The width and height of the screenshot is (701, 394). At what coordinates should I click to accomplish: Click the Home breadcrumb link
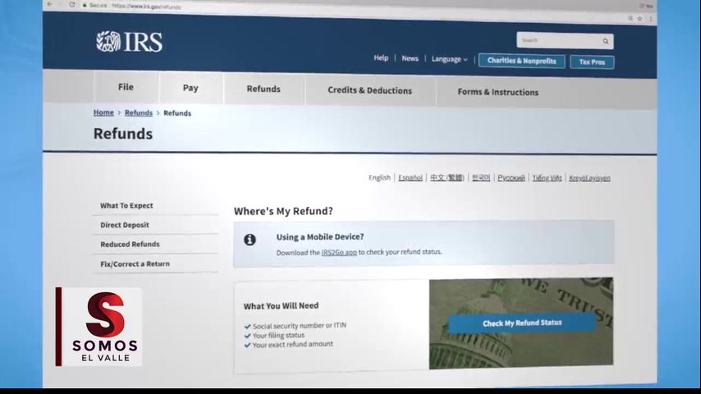(103, 112)
